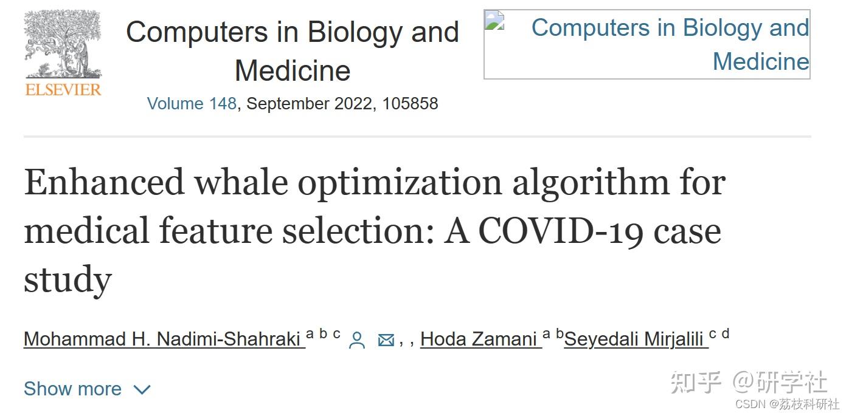Screen dimensions: 849x416
Task: Open author Mohammad H. Nadimi-Shahraki link
Action: (164, 339)
